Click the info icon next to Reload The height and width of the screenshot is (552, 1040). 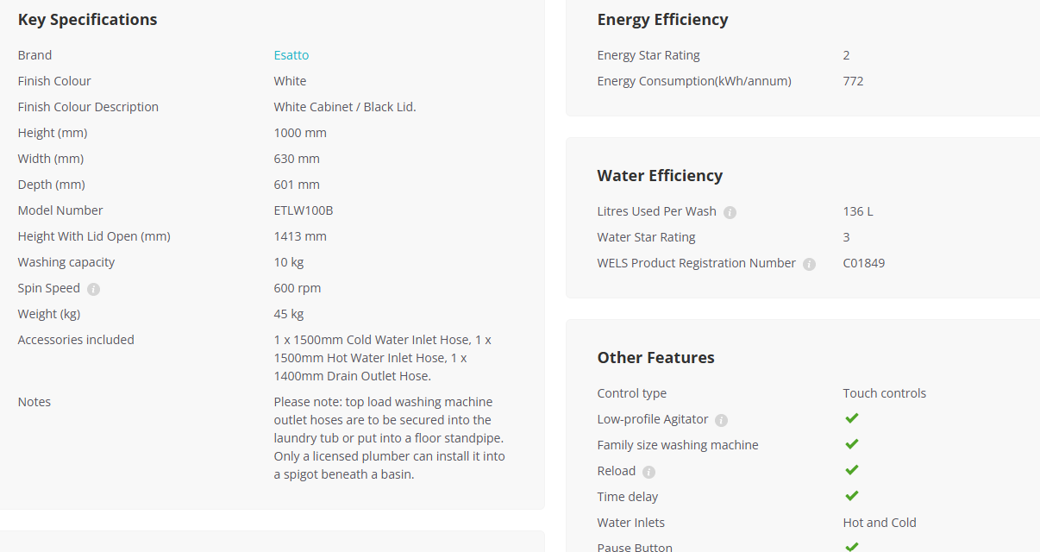pos(648,472)
